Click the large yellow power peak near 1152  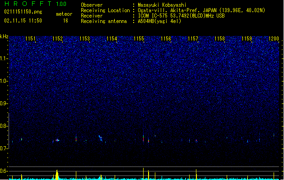tap(57, 175)
